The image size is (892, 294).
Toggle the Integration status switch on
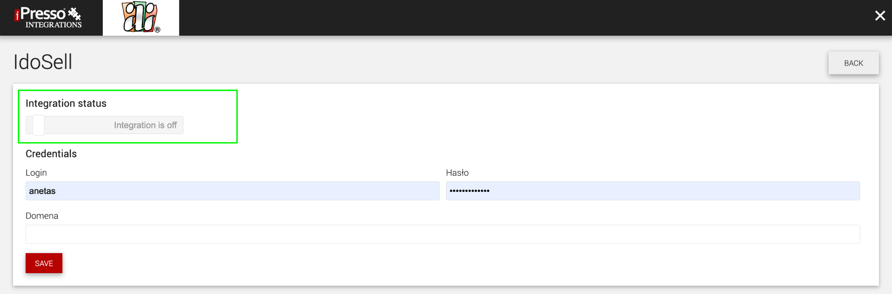(x=104, y=125)
